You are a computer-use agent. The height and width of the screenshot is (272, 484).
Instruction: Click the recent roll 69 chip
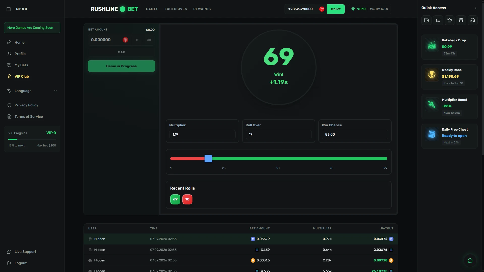pyautogui.click(x=175, y=199)
